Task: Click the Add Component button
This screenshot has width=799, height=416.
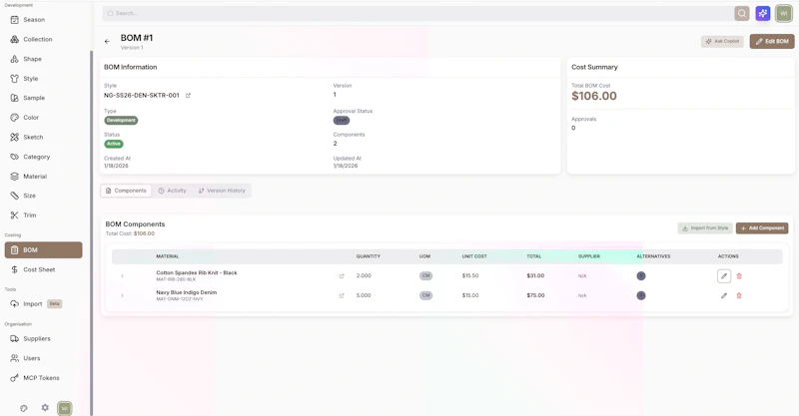Action: click(762, 228)
